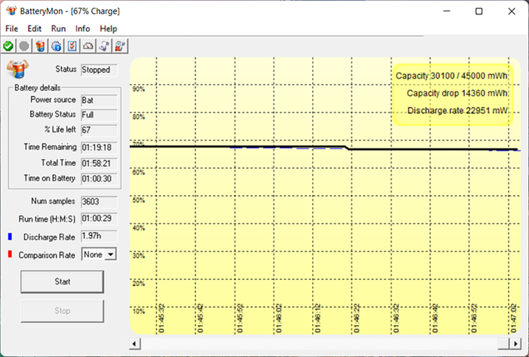This screenshot has height=357, width=529.
Task: Click the clear log icon with red X
Action: click(x=119, y=46)
